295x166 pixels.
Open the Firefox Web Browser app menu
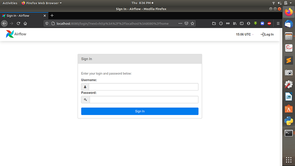(x=42, y=3)
